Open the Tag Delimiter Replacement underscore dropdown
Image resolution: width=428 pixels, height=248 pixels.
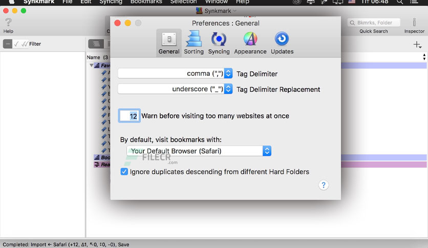point(175,89)
